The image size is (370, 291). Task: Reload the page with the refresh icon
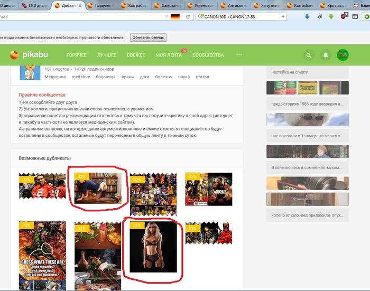point(188,17)
